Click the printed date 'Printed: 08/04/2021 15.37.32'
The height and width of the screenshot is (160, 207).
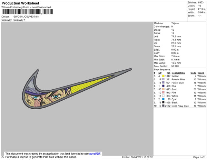[137, 157]
